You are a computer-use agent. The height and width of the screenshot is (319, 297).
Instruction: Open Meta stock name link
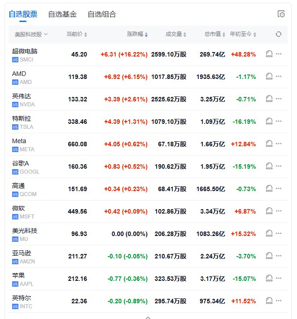tap(19, 141)
